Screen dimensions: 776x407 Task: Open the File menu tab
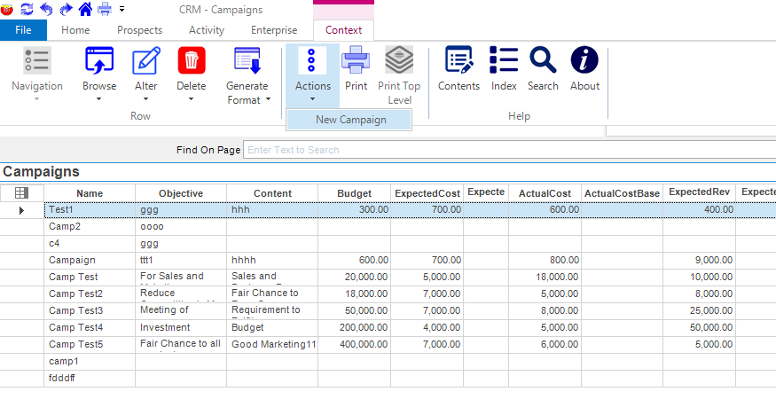(23, 30)
